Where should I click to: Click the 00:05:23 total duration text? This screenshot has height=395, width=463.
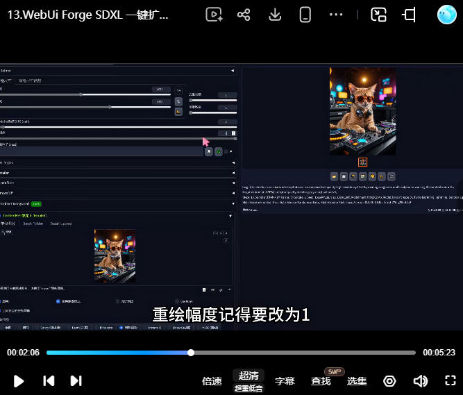[439, 353]
